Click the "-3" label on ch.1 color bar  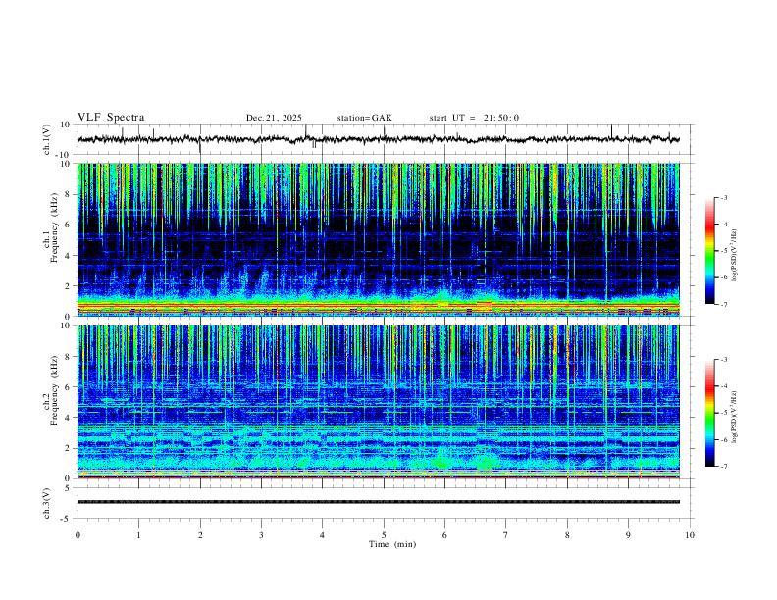tap(724, 197)
